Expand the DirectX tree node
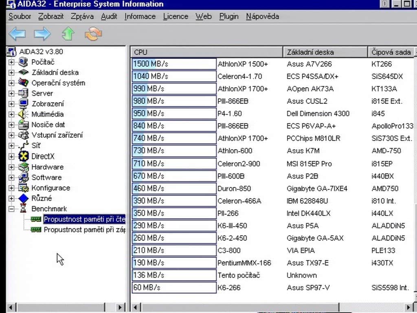 (x=11, y=156)
